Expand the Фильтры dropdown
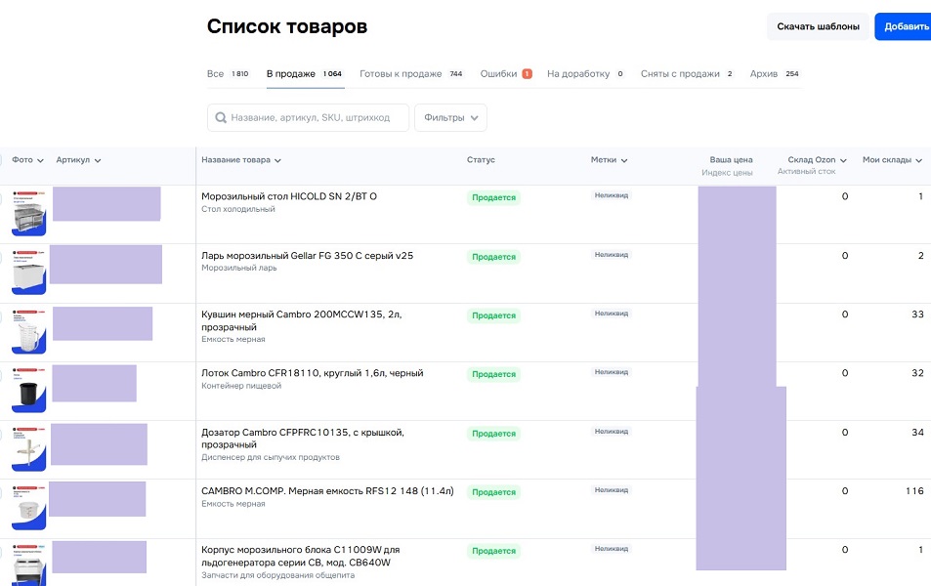This screenshot has width=931, height=586. click(451, 118)
